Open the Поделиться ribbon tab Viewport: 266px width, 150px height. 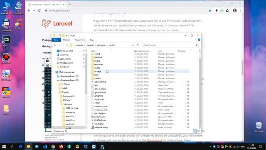click(80, 40)
